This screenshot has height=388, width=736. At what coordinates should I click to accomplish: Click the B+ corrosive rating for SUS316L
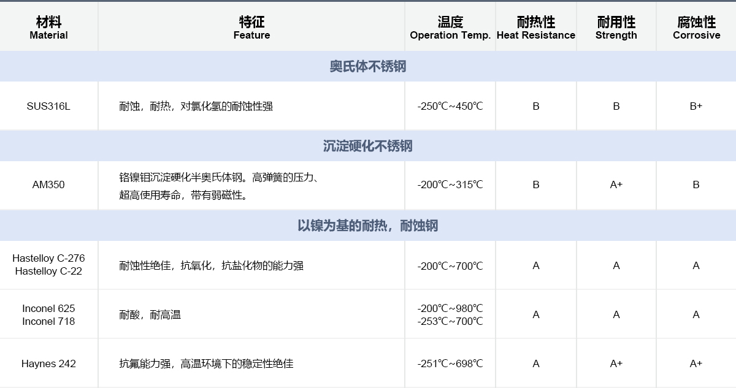point(696,106)
